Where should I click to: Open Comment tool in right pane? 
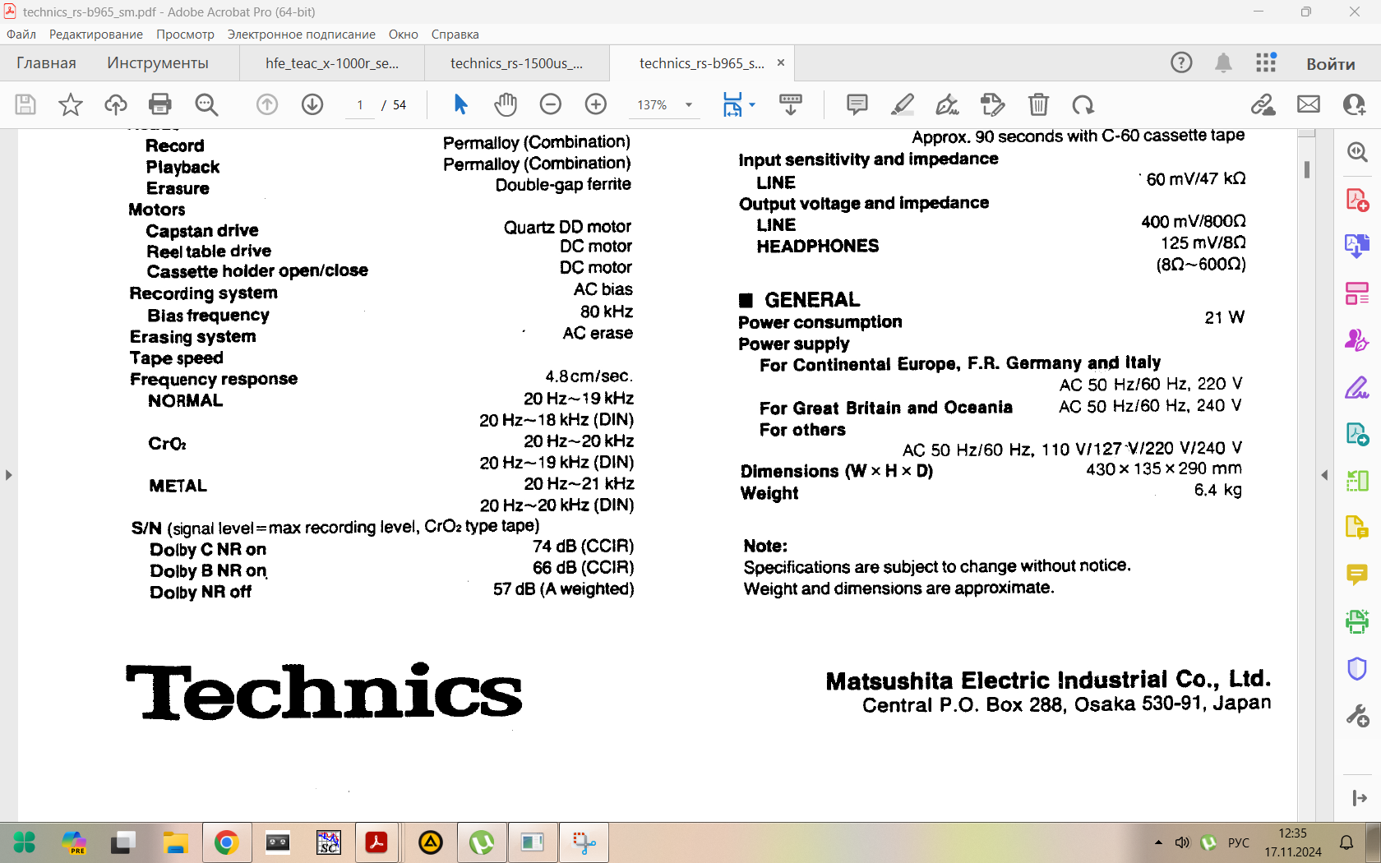[1357, 575]
